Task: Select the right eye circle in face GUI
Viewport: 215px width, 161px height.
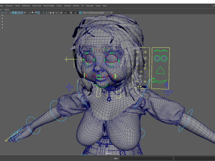Action: [x=164, y=58]
